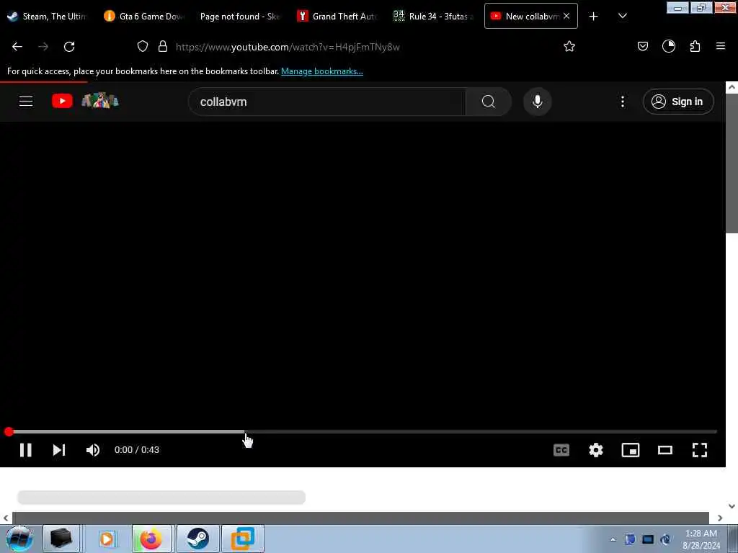Open the Firefox application hamburger menu

click(721, 46)
